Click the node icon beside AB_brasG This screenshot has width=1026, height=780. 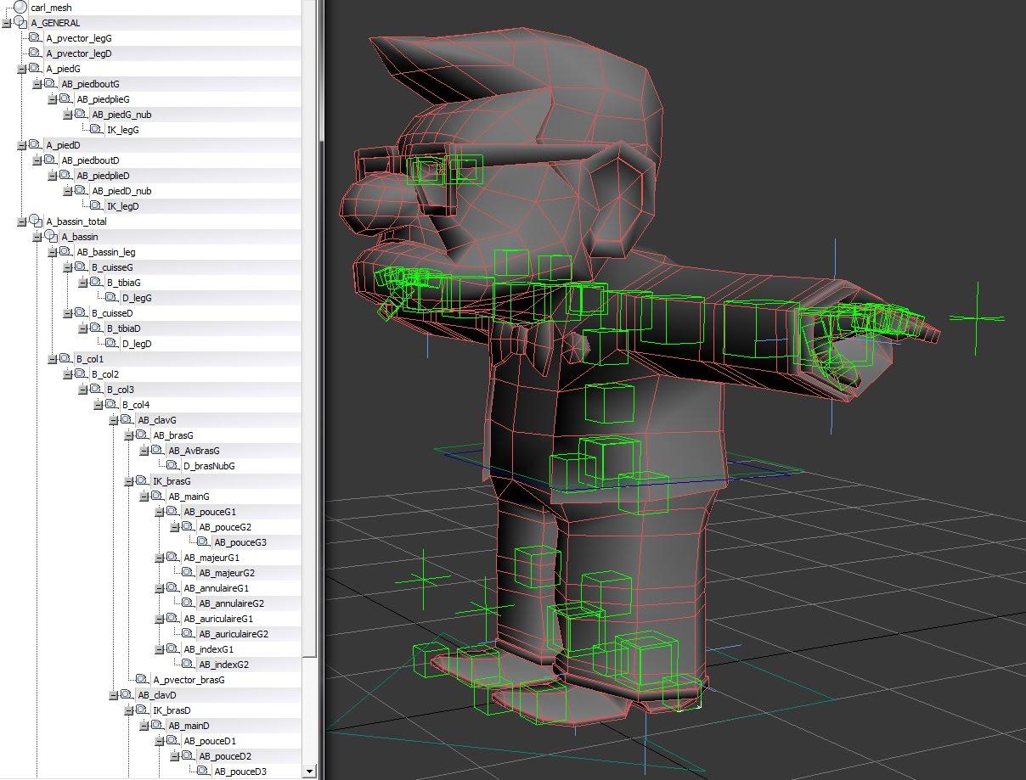[142, 435]
